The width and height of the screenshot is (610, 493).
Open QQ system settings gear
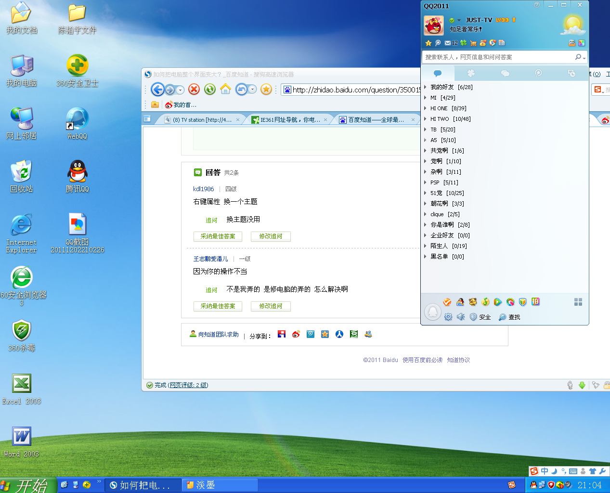(448, 317)
